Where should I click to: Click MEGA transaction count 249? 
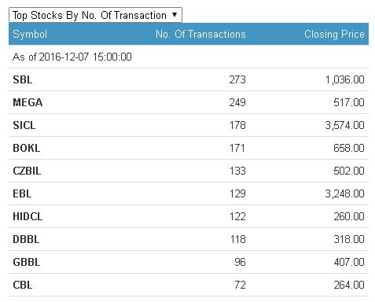click(237, 102)
